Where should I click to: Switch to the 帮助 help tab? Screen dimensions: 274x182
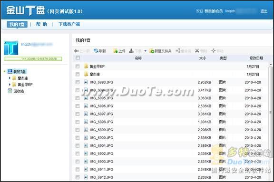click(41, 24)
